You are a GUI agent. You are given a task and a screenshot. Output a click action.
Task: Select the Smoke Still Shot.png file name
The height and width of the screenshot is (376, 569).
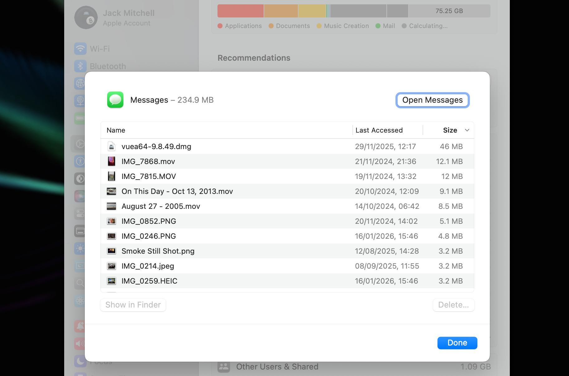click(158, 251)
